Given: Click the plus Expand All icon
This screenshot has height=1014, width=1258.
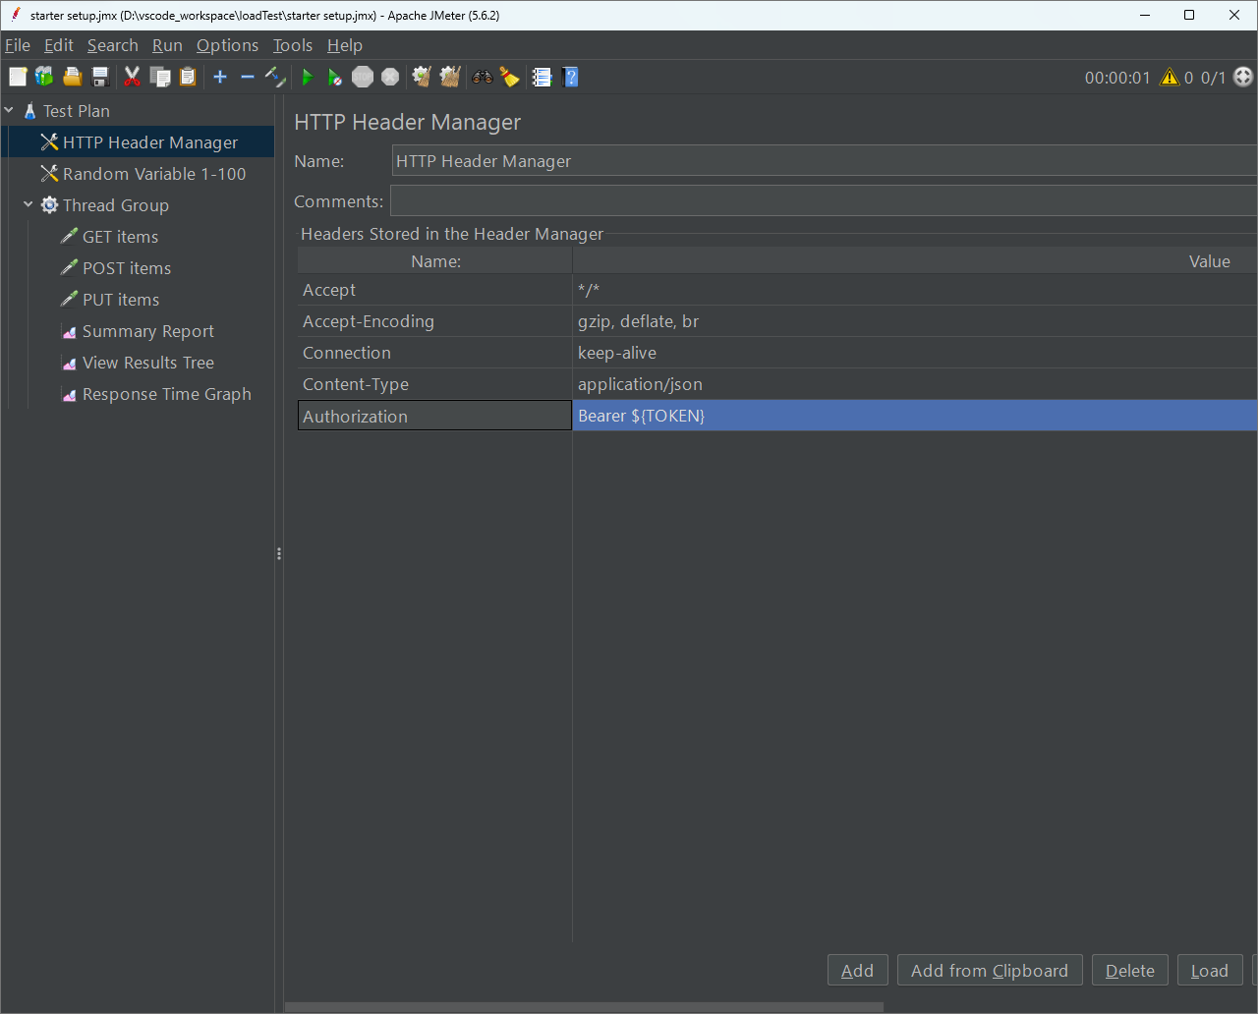Looking at the screenshot, I should tap(220, 77).
